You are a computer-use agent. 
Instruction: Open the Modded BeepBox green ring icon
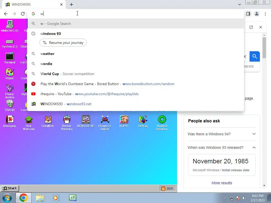(162, 123)
